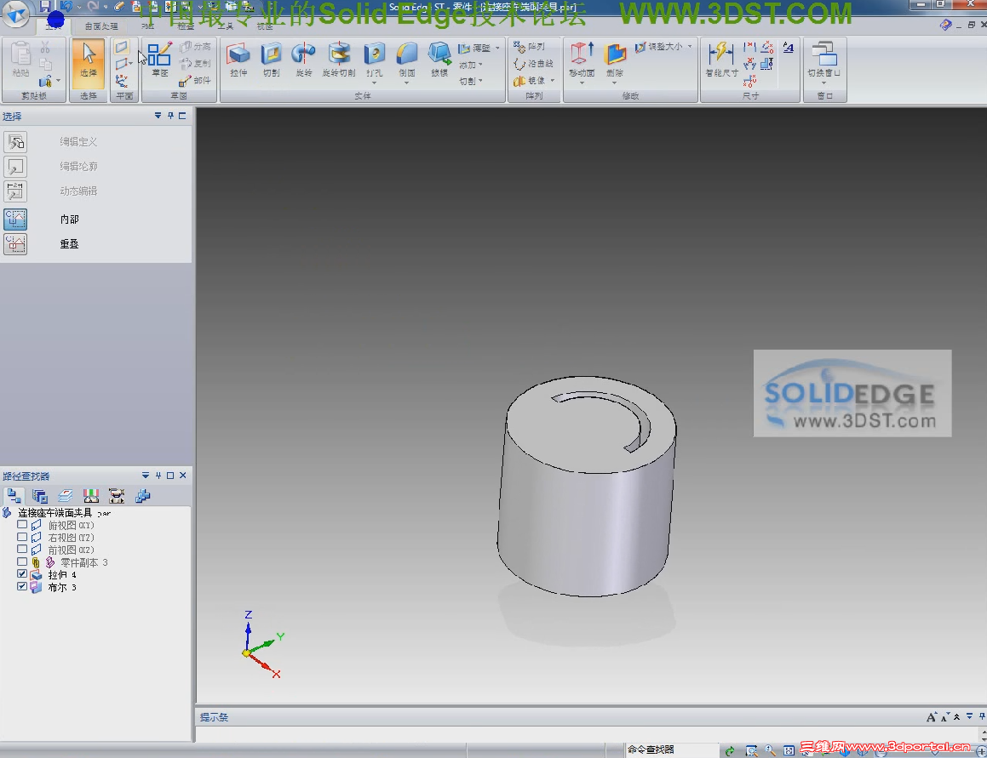Click the fit view icon in status bar
Image resolution: width=987 pixels, height=758 pixels.
(x=789, y=750)
